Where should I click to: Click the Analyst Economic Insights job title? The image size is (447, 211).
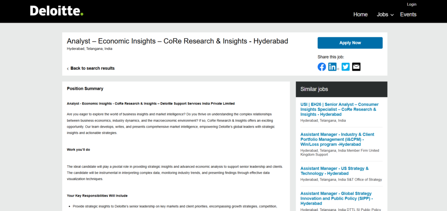[177, 41]
